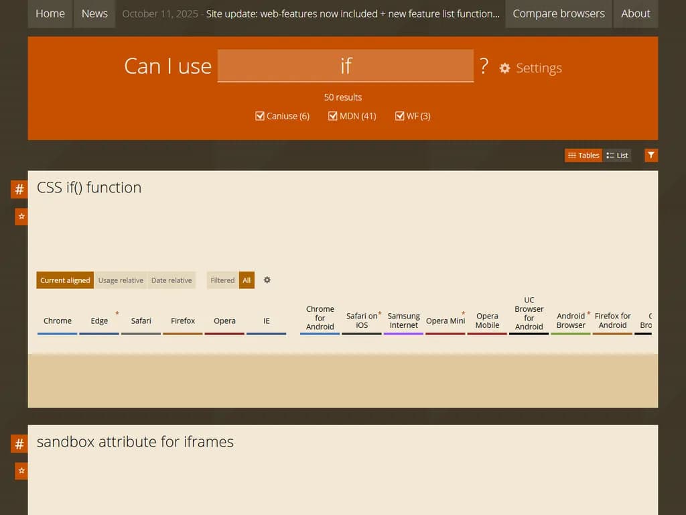Open the Compare browsers page

[558, 13]
